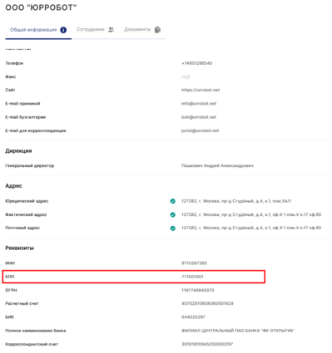The height and width of the screenshot is (353, 332).
Task: Click the БИК value 044525297
Action: click(193, 317)
